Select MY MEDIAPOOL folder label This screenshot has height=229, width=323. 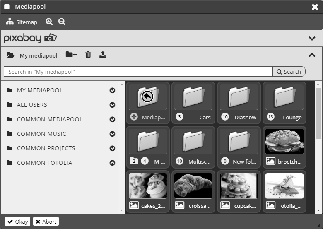[x=40, y=90]
